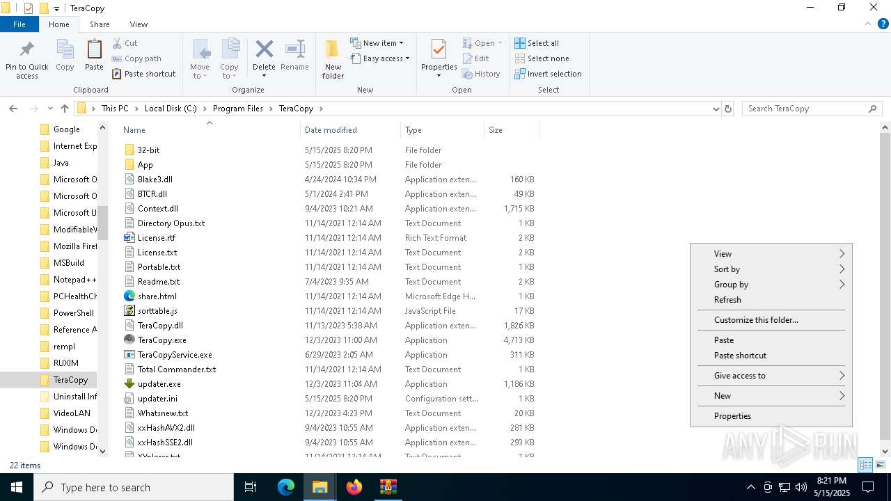Select the sorttable.js file
The width and height of the screenshot is (891, 501).
pyautogui.click(x=157, y=311)
